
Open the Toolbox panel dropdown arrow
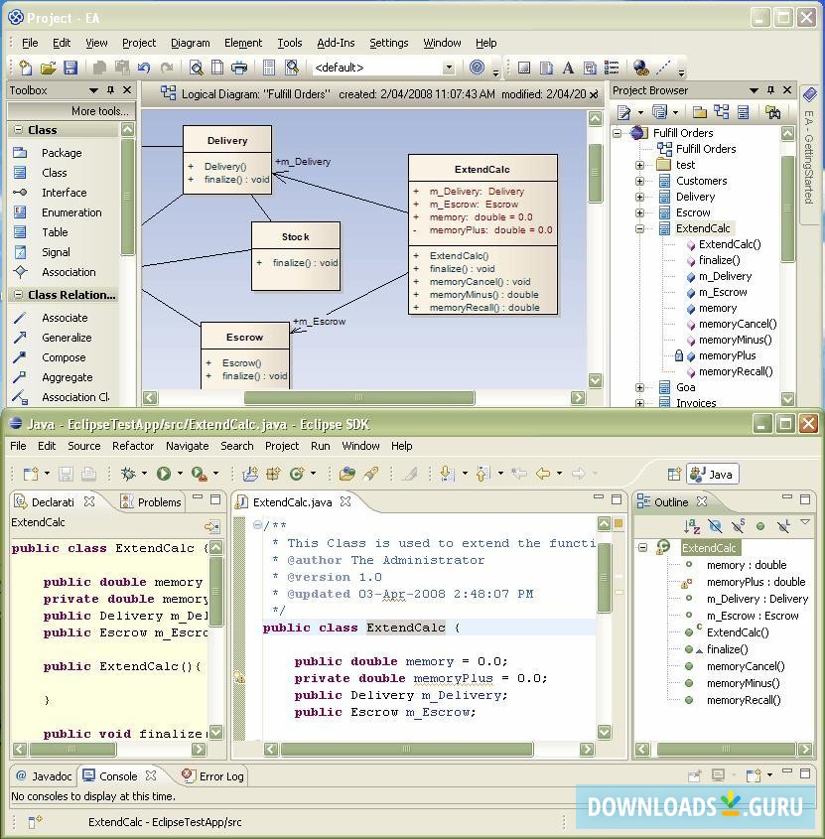tap(93, 90)
